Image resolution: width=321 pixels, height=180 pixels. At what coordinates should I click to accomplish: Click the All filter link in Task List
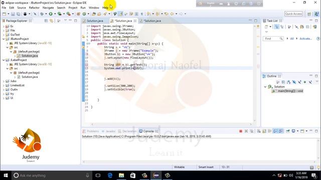pyautogui.click(x=292, y=38)
